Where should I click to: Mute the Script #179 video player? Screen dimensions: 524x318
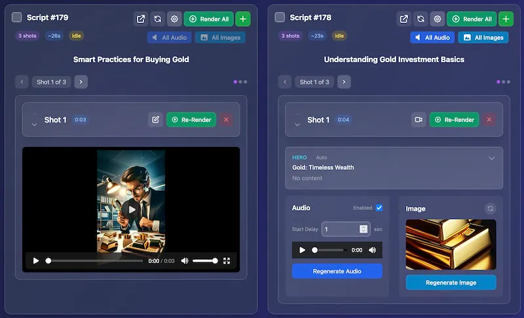[x=185, y=261]
